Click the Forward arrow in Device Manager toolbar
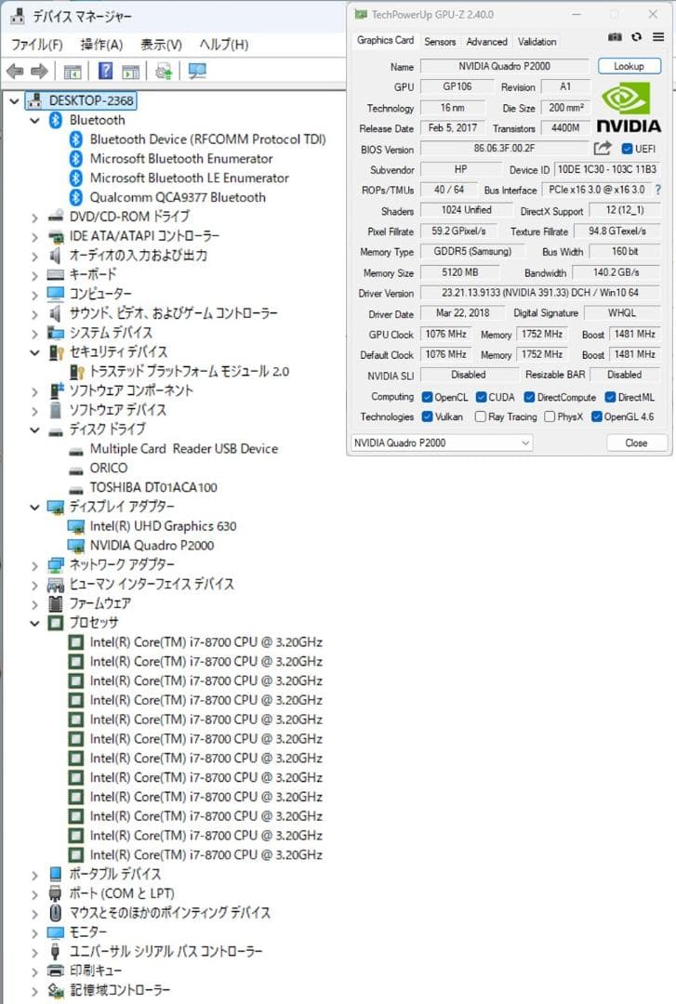The image size is (676, 1004). [40, 71]
